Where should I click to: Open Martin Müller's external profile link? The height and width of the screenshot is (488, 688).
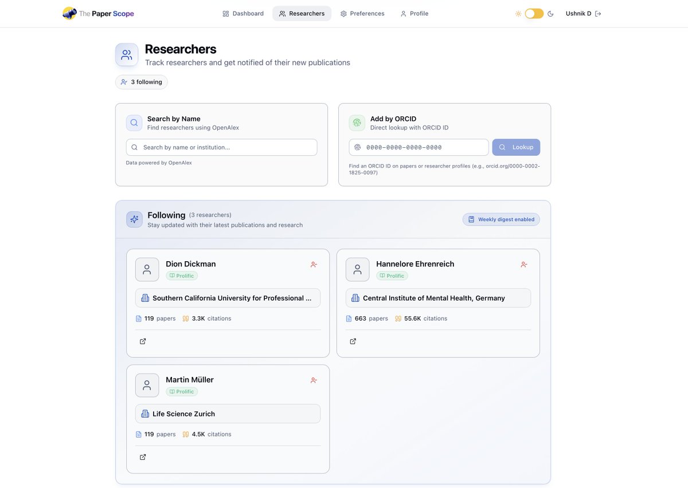pos(143,457)
